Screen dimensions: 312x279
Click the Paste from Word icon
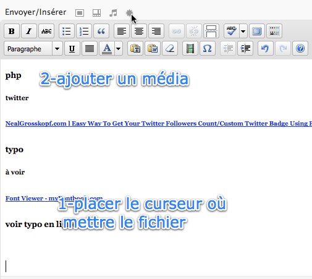153,49
